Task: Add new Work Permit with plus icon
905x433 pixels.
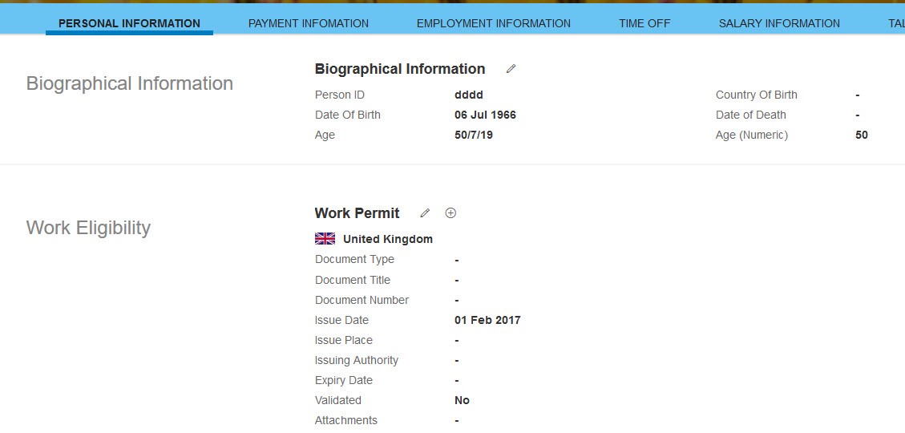Action: click(450, 213)
